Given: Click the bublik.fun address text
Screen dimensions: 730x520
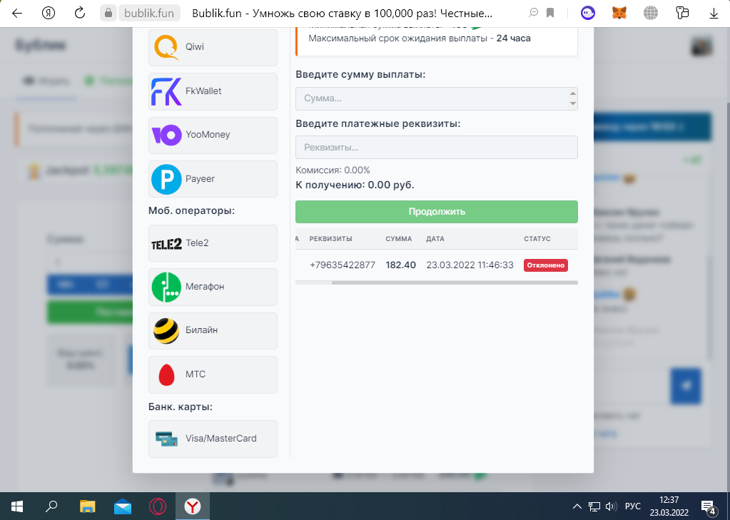Looking at the screenshot, I should point(149,13).
